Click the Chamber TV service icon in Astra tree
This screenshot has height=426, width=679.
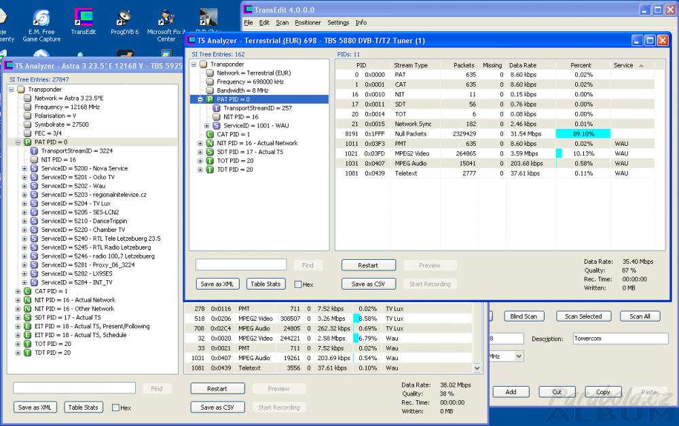[34, 230]
